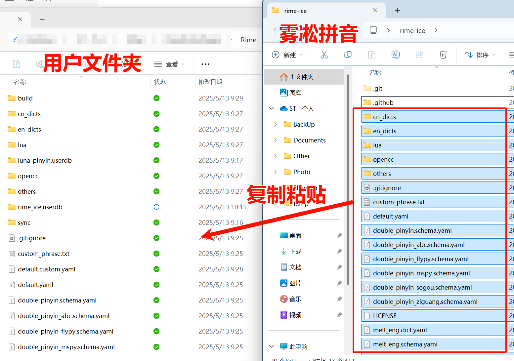Click the Paste clipboard icon in right window
Screen dimensions: 514x361
[x=371, y=55]
